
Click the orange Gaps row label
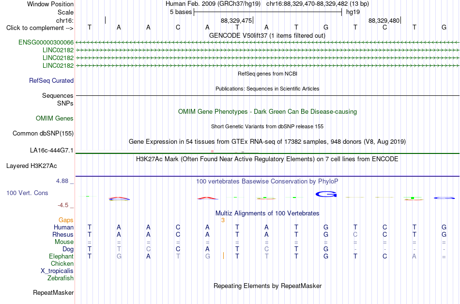66,220
